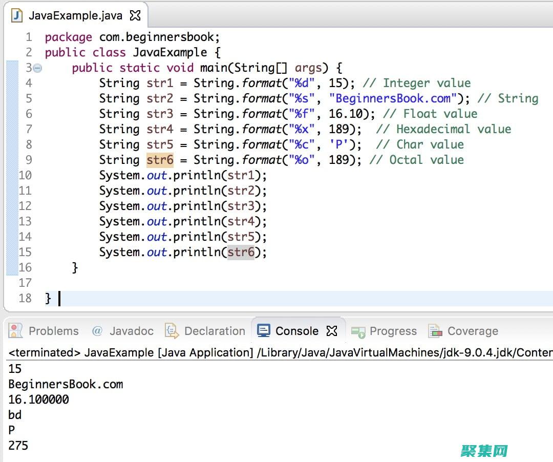The height and width of the screenshot is (462, 553).
Task: Click the Coverage view icon
Action: [x=435, y=331]
